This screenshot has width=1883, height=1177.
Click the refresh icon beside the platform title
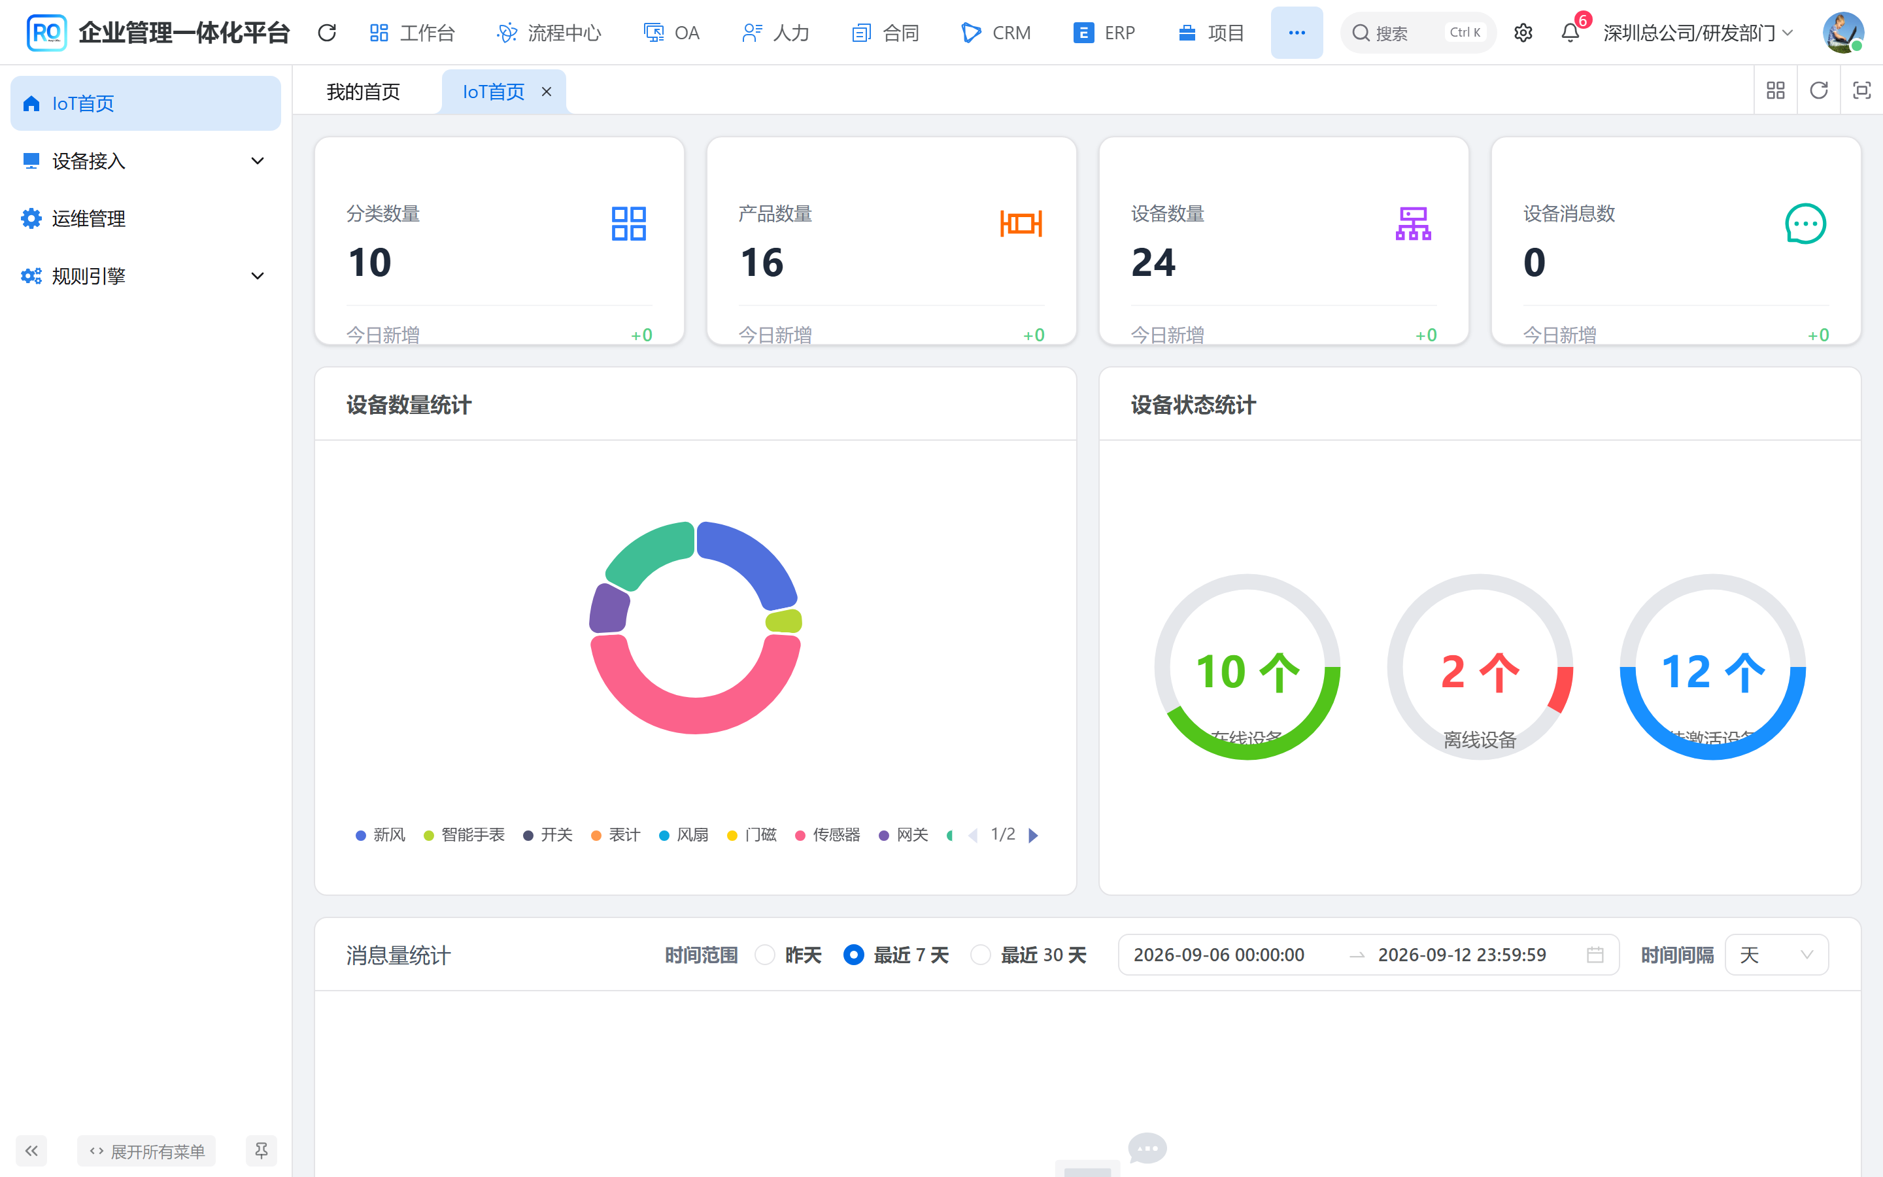click(327, 33)
